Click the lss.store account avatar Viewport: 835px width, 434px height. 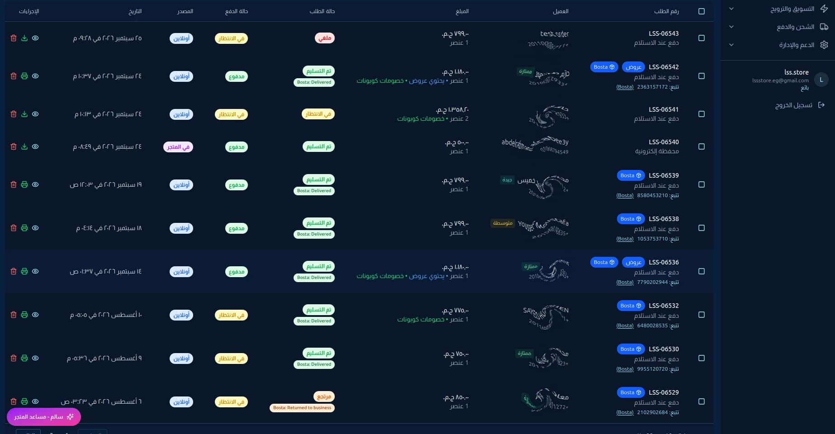tap(821, 80)
